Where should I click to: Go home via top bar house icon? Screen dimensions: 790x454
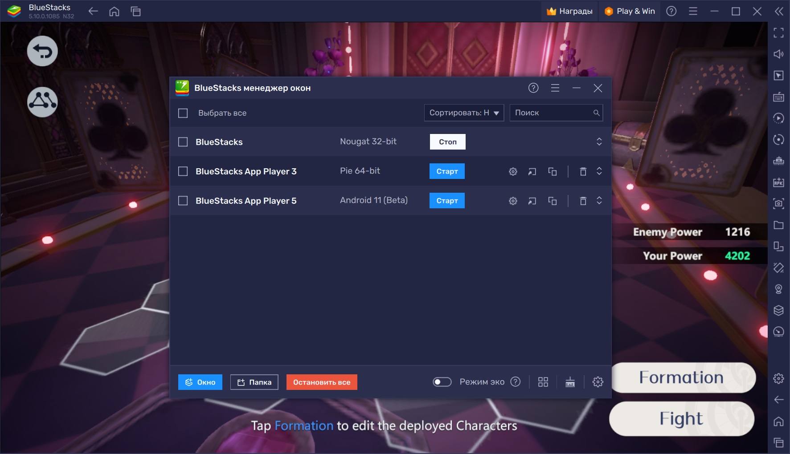[115, 12]
